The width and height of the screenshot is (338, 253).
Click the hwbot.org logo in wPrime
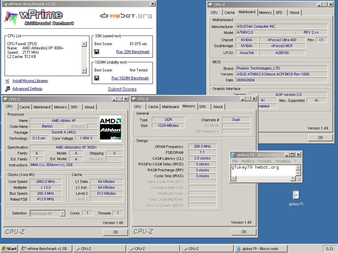click(126, 16)
